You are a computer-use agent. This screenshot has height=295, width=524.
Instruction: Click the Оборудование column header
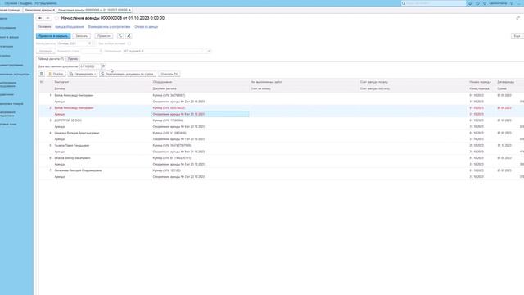[162, 82]
